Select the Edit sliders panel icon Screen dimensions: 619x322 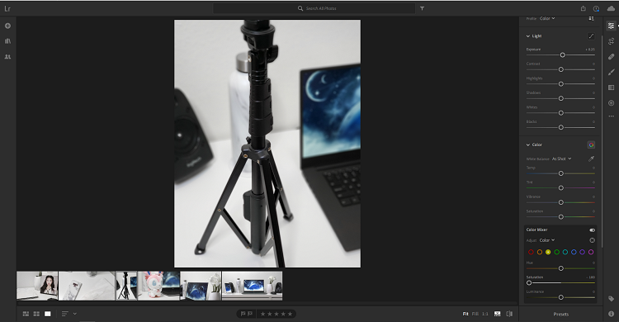[611, 26]
